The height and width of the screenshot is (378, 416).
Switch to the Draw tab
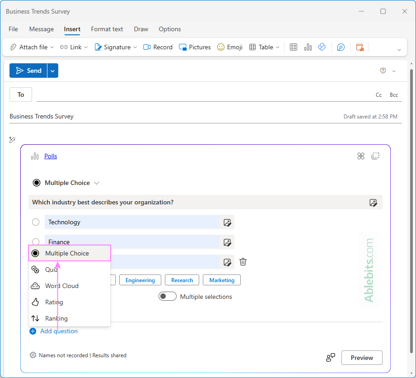click(x=140, y=29)
